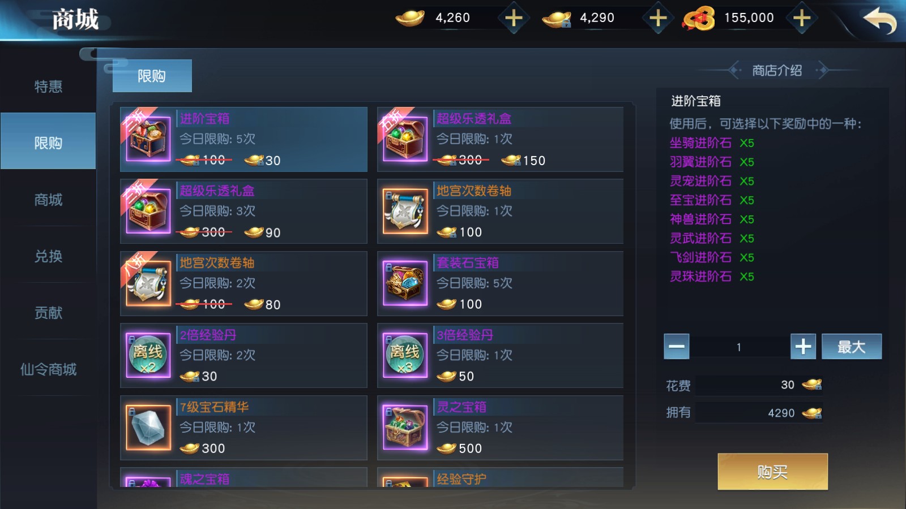906x509 pixels.
Task: Add bound ingots with second plus icon
Action: pyautogui.click(x=658, y=18)
